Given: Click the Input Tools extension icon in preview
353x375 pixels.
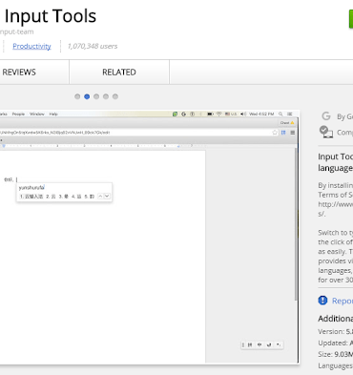Looking at the screenshot, I should [283, 133].
